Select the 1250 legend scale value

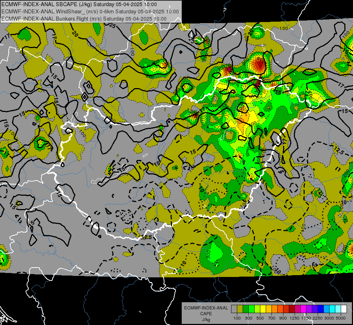[x=295, y=318]
